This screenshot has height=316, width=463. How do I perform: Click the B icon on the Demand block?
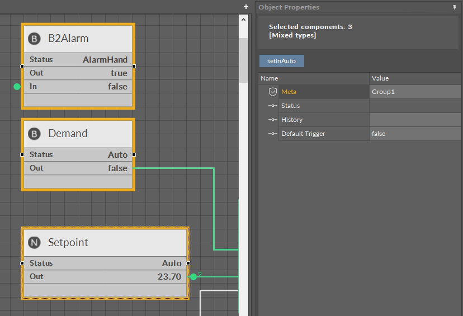[35, 134]
